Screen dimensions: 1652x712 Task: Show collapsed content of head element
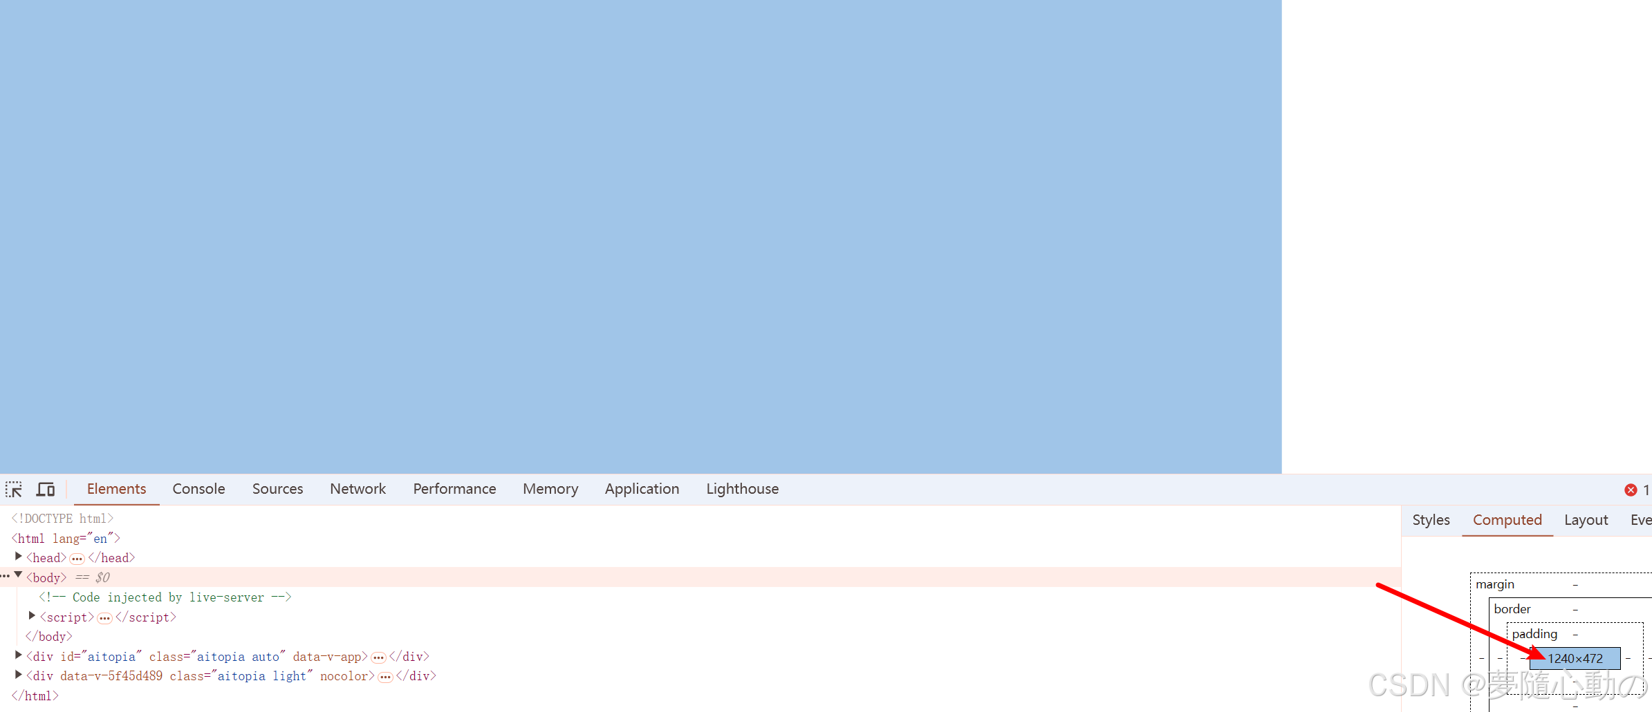[x=77, y=559]
